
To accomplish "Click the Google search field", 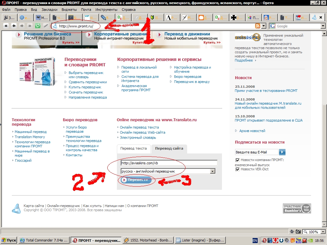I will pyautogui.click(x=298, y=26).
